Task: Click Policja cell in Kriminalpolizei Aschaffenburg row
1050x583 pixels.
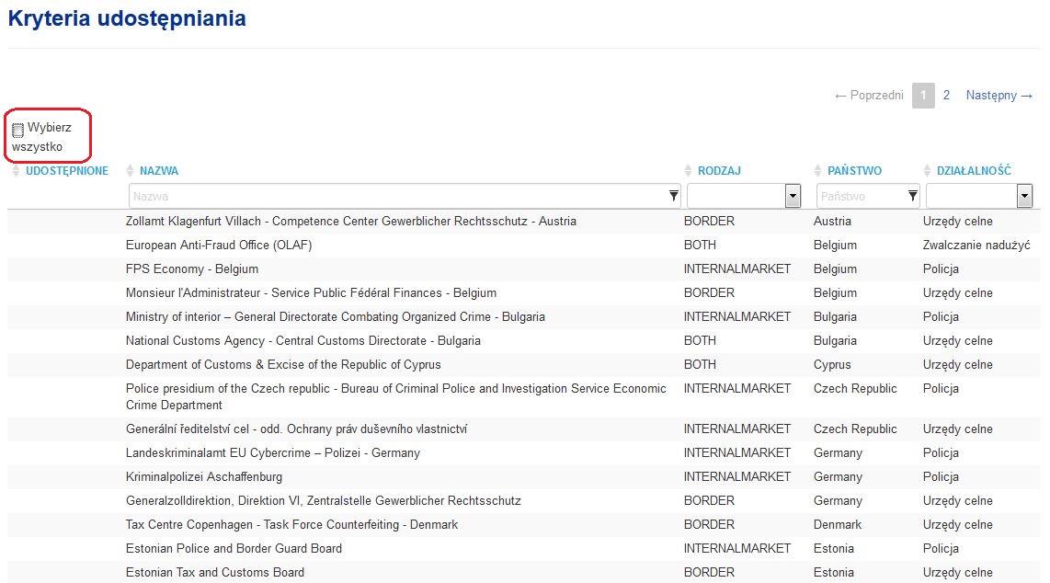Action: [941, 476]
